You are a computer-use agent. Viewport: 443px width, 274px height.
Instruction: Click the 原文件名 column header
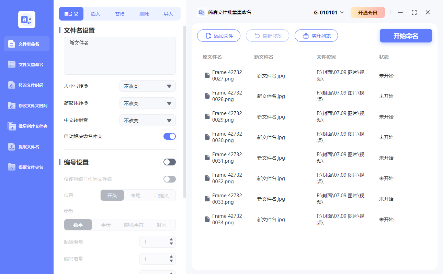(x=212, y=57)
